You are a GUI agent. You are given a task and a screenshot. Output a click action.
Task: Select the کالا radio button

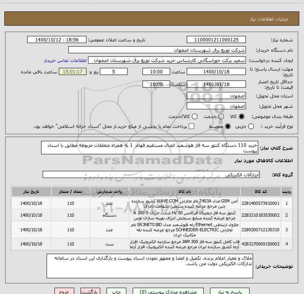coord(242,116)
